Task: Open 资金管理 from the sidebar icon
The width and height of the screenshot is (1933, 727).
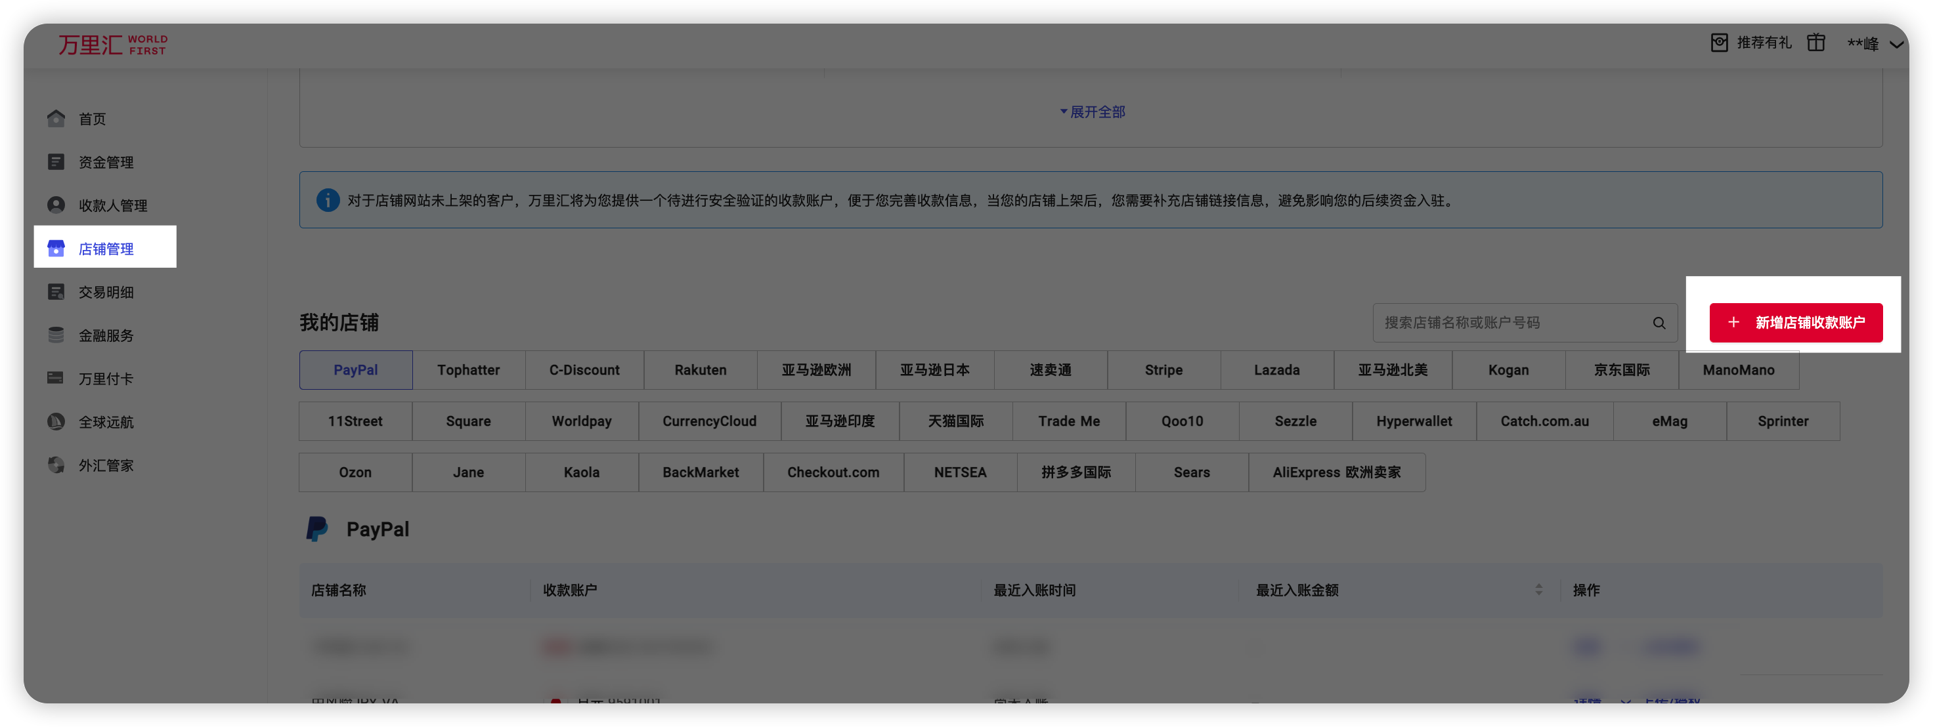Action: pyautogui.click(x=56, y=162)
